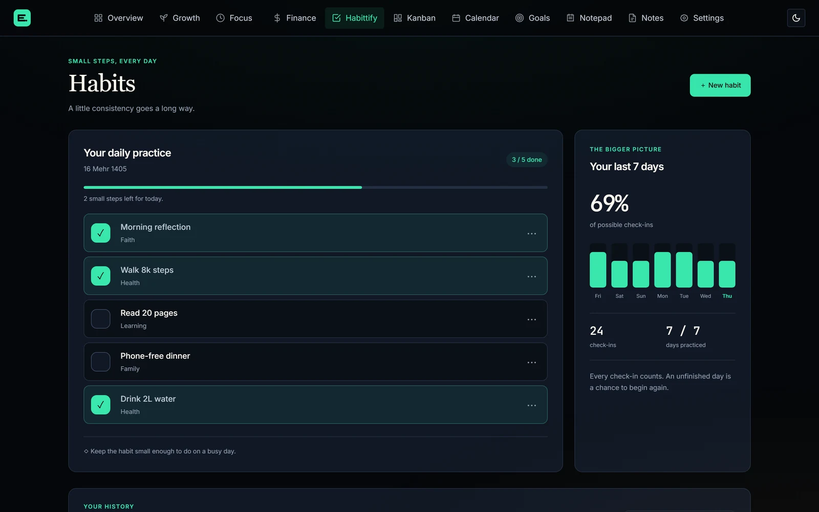Screen dimensions: 819x512
Task: Open options menu for Phone-free dinner
Action: click(532, 362)
